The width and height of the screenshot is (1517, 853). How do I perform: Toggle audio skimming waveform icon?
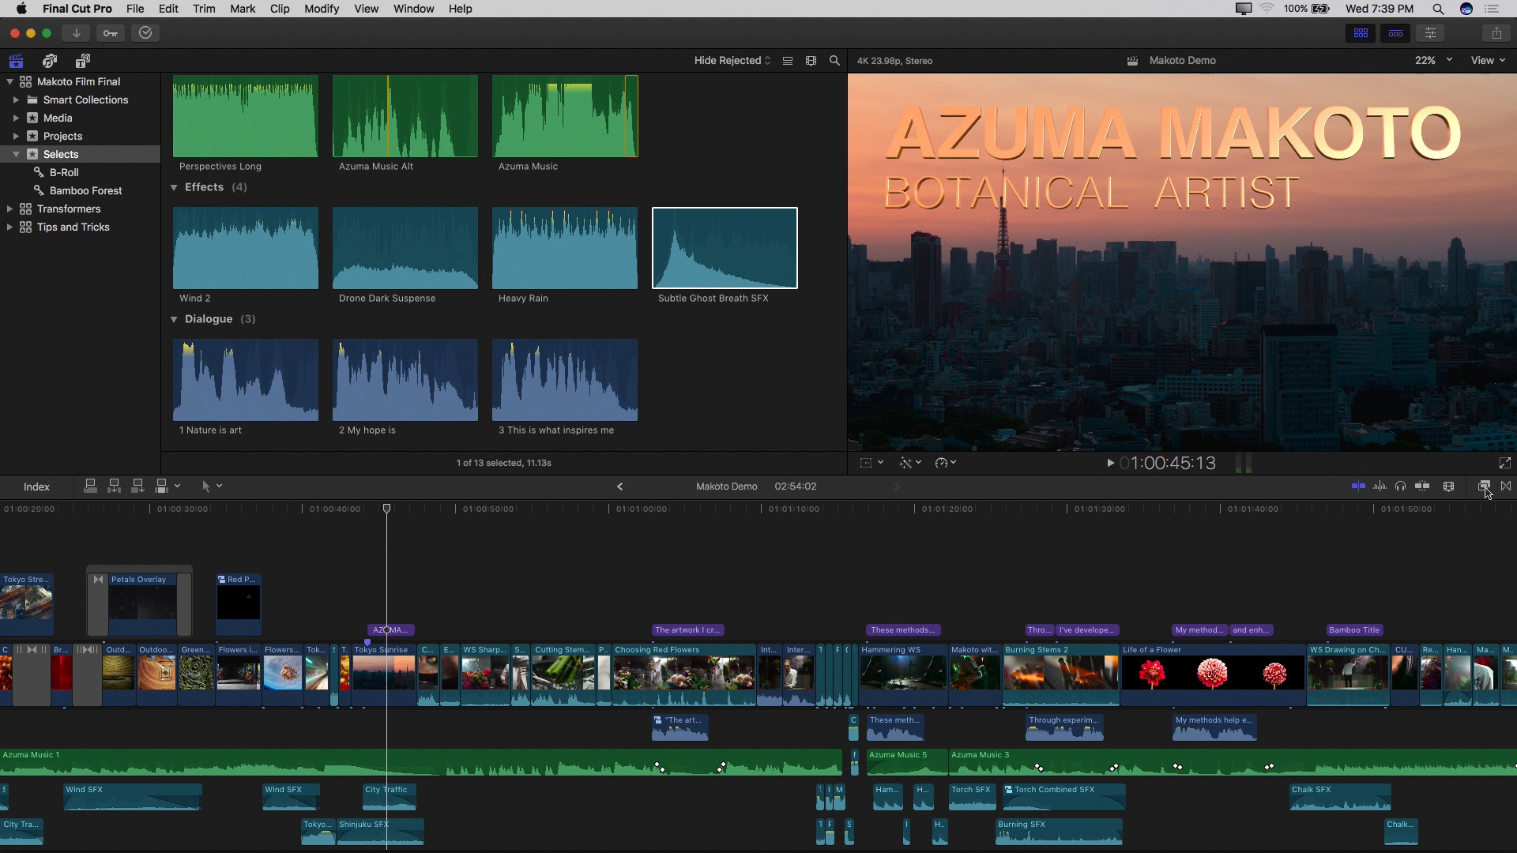click(1380, 487)
